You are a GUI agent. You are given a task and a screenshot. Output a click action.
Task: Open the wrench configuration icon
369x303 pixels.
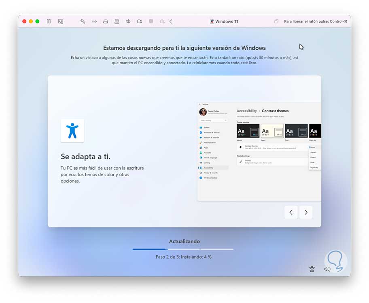[83, 21]
